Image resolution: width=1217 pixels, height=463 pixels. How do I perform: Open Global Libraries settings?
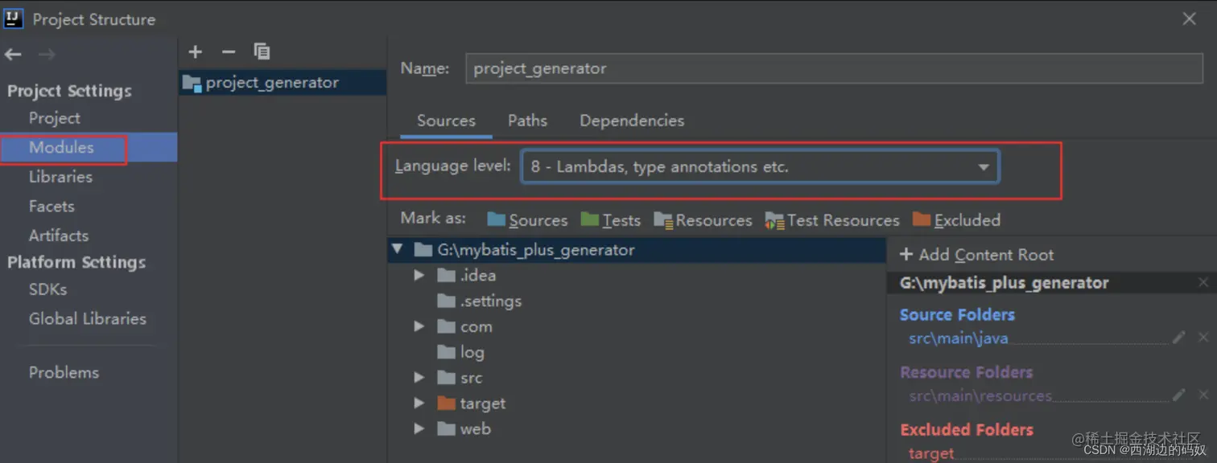coord(88,319)
